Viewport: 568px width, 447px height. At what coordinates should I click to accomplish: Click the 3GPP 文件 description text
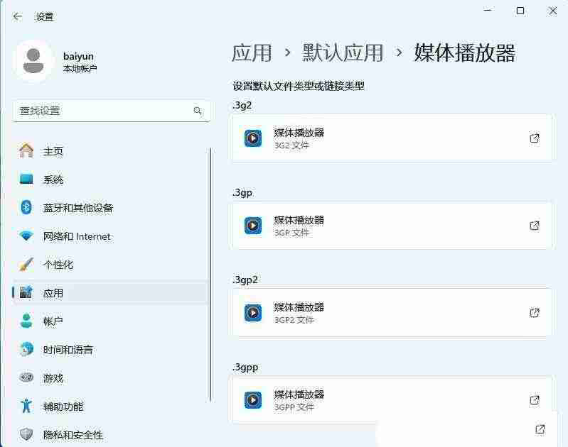tap(294, 407)
